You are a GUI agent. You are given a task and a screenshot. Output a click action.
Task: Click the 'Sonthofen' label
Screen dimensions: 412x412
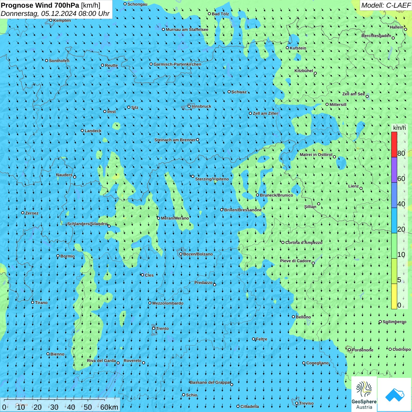pyautogui.click(x=59, y=61)
